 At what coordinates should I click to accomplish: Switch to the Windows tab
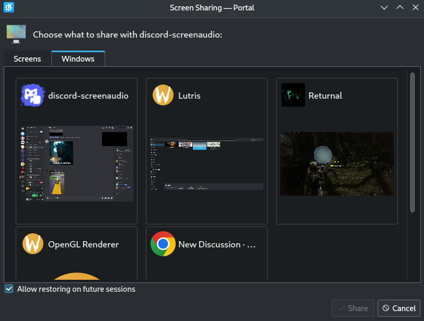point(78,58)
